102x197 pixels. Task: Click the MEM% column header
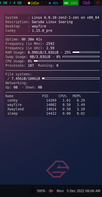pyautogui.click(x=77, y=96)
